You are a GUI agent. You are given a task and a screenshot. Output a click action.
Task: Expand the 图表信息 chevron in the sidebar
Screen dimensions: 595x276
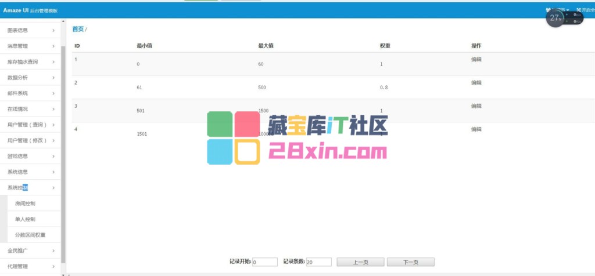click(53, 30)
